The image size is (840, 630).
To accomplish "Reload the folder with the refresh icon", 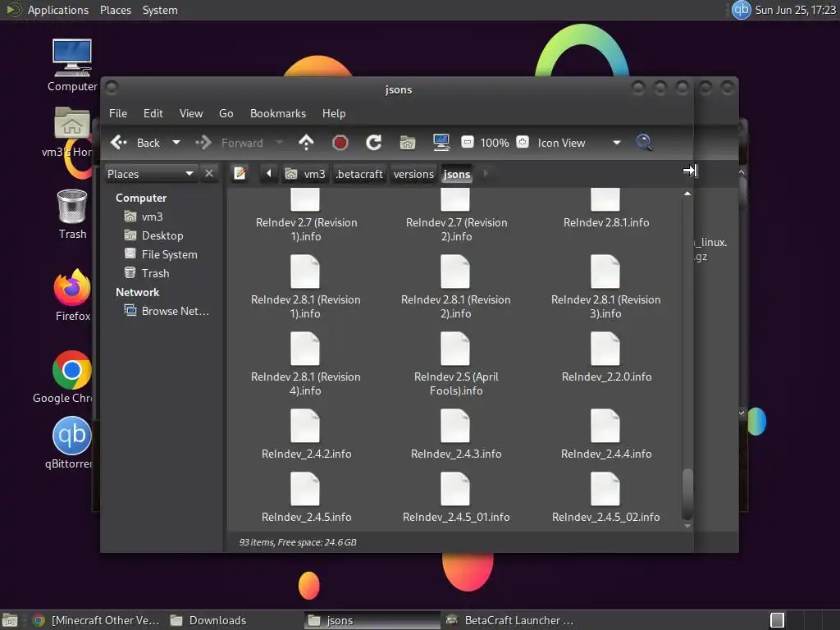I will [x=373, y=143].
